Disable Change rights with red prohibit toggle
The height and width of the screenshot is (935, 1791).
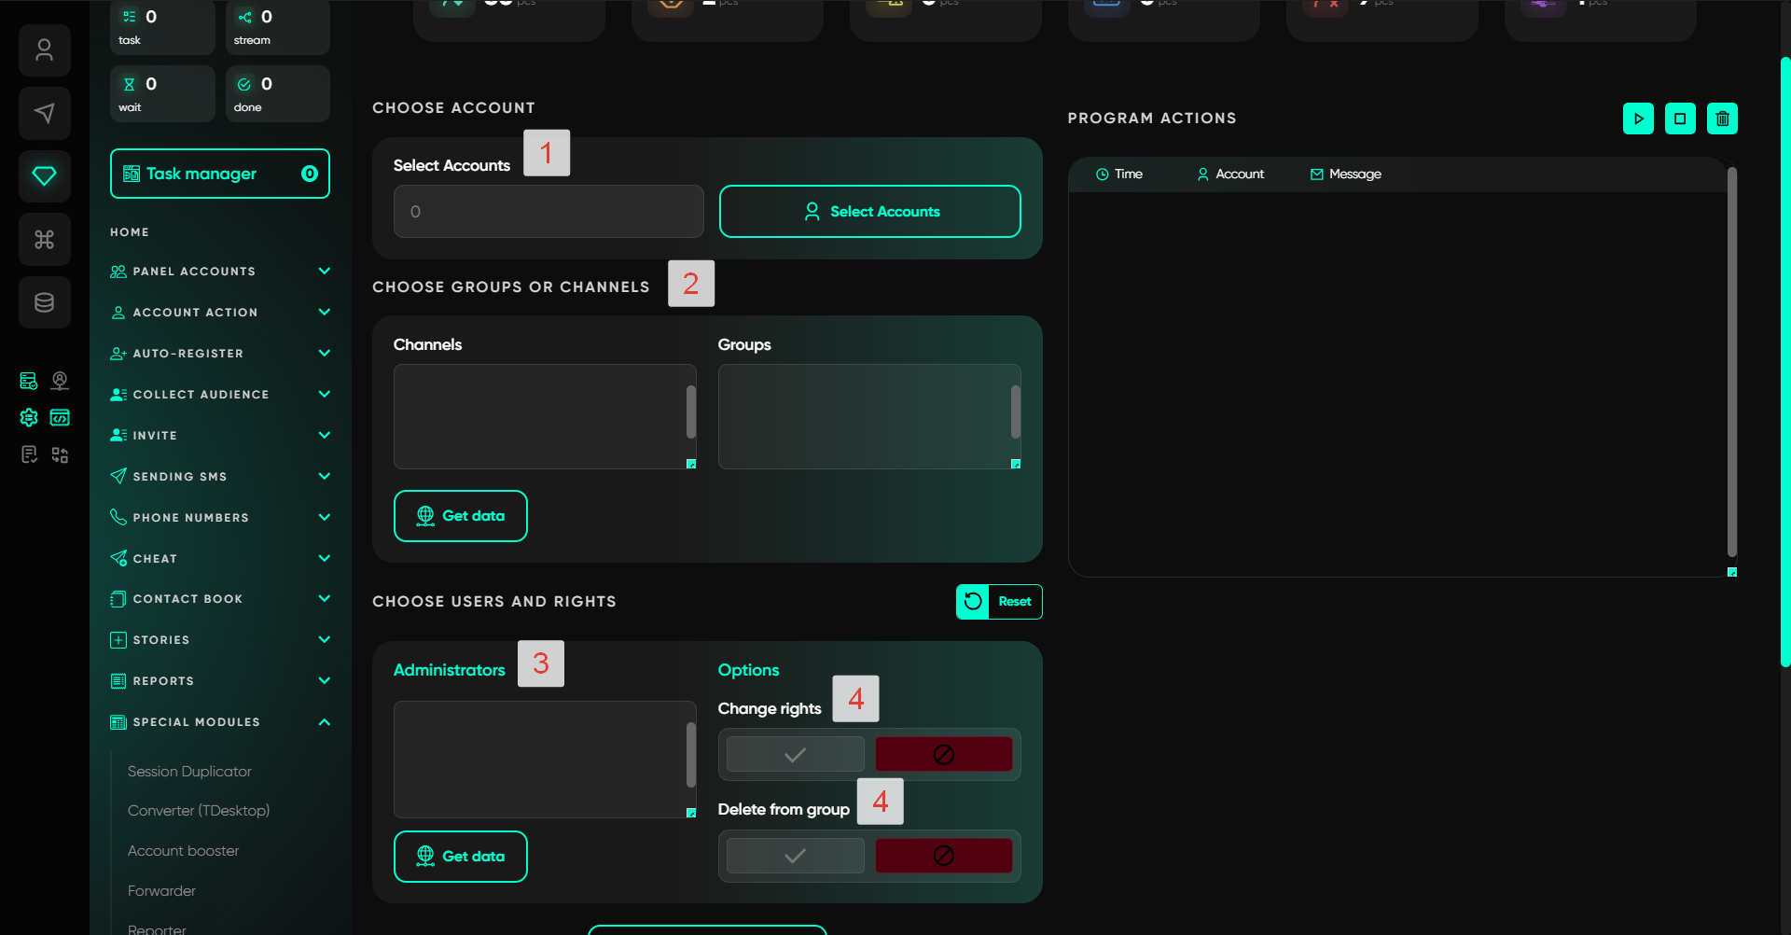[x=943, y=755]
